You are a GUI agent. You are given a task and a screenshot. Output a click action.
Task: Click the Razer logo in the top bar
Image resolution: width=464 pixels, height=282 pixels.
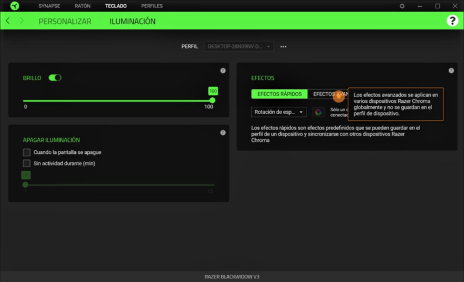pyautogui.click(x=15, y=6)
